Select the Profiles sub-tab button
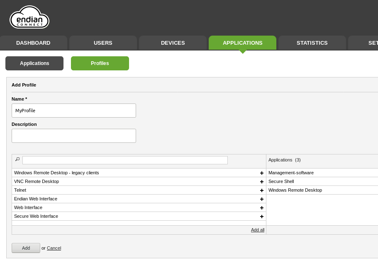 pyautogui.click(x=100, y=63)
